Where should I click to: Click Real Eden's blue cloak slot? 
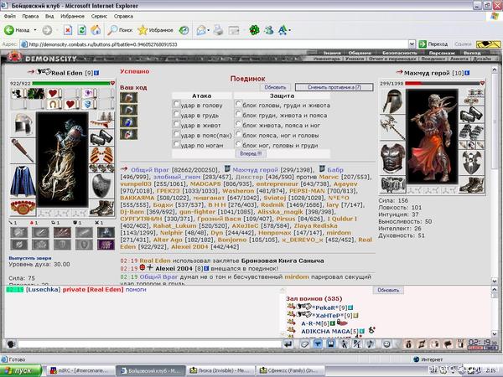coord(23,181)
